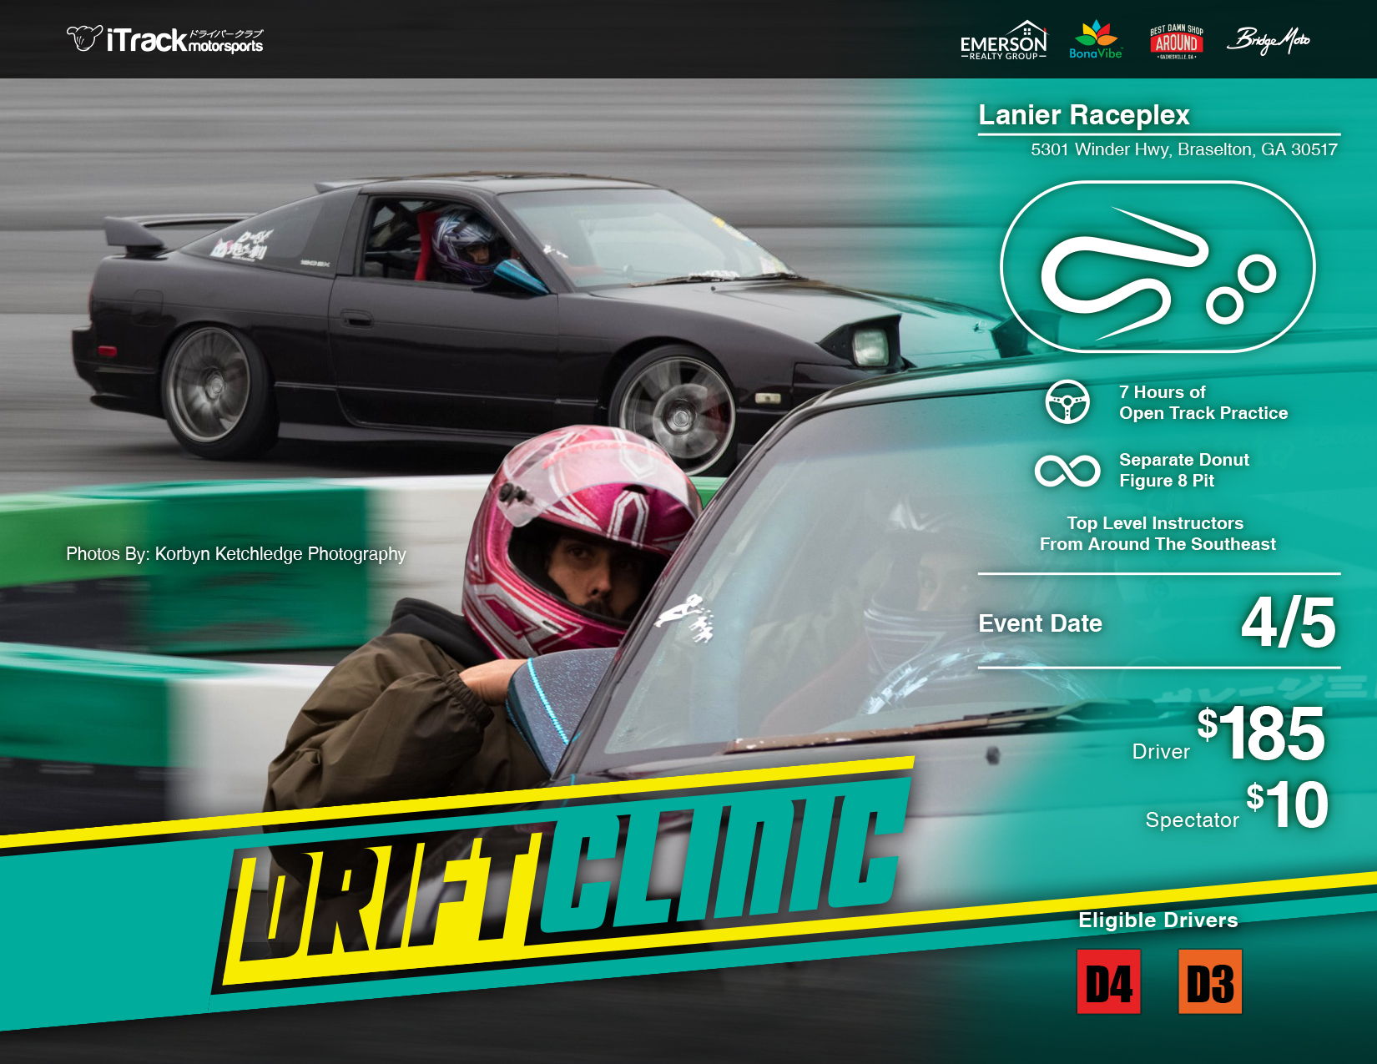The image size is (1377, 1064).
Task: Click the Korbyn Ketchledge Photography credit
Action: point(236,554)
